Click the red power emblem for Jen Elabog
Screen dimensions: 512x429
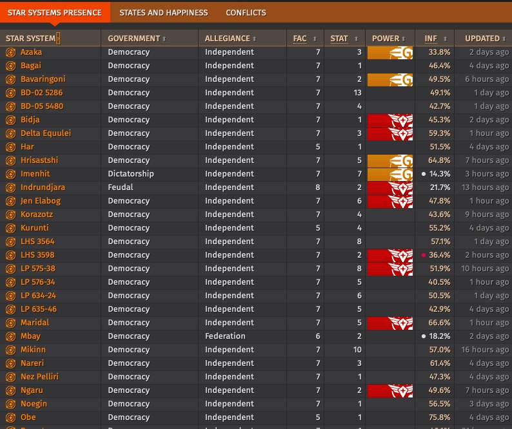coord(390,201)
